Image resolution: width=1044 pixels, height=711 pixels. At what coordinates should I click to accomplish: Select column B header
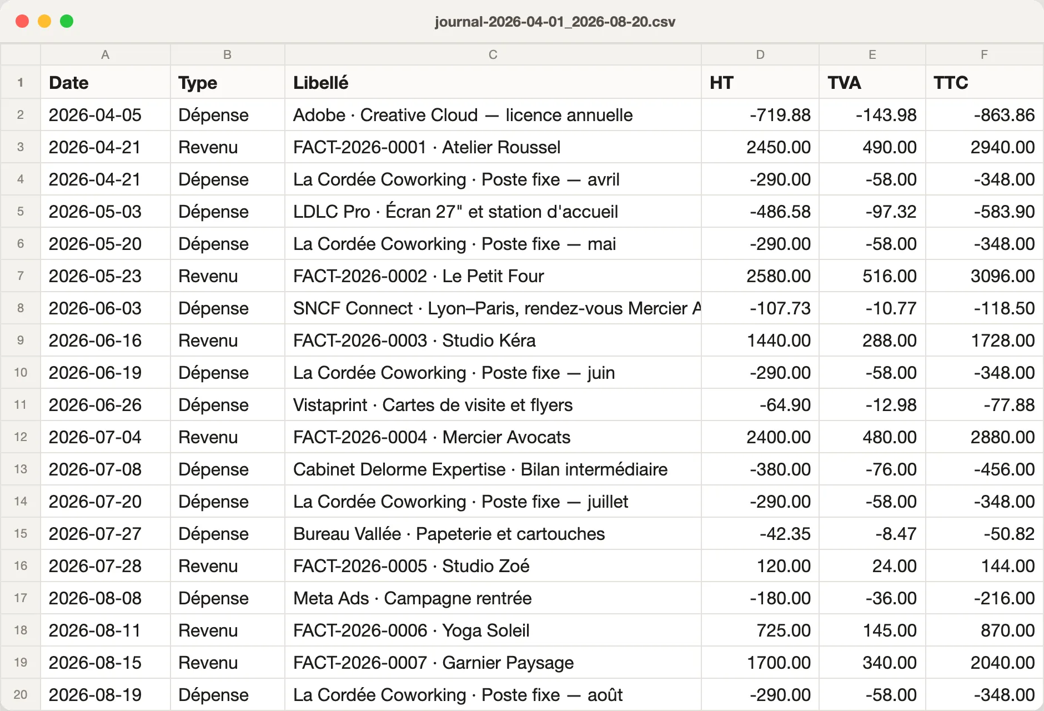(x=228, y=54)
